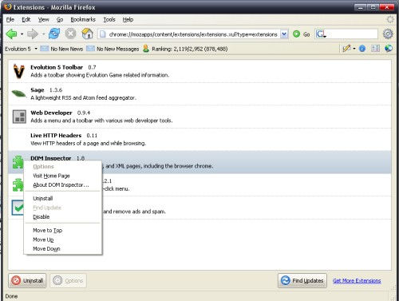This screenshot has width=399, height=301.
Task: Click the page icon in the address bar
Action: [x=103, y=34]
